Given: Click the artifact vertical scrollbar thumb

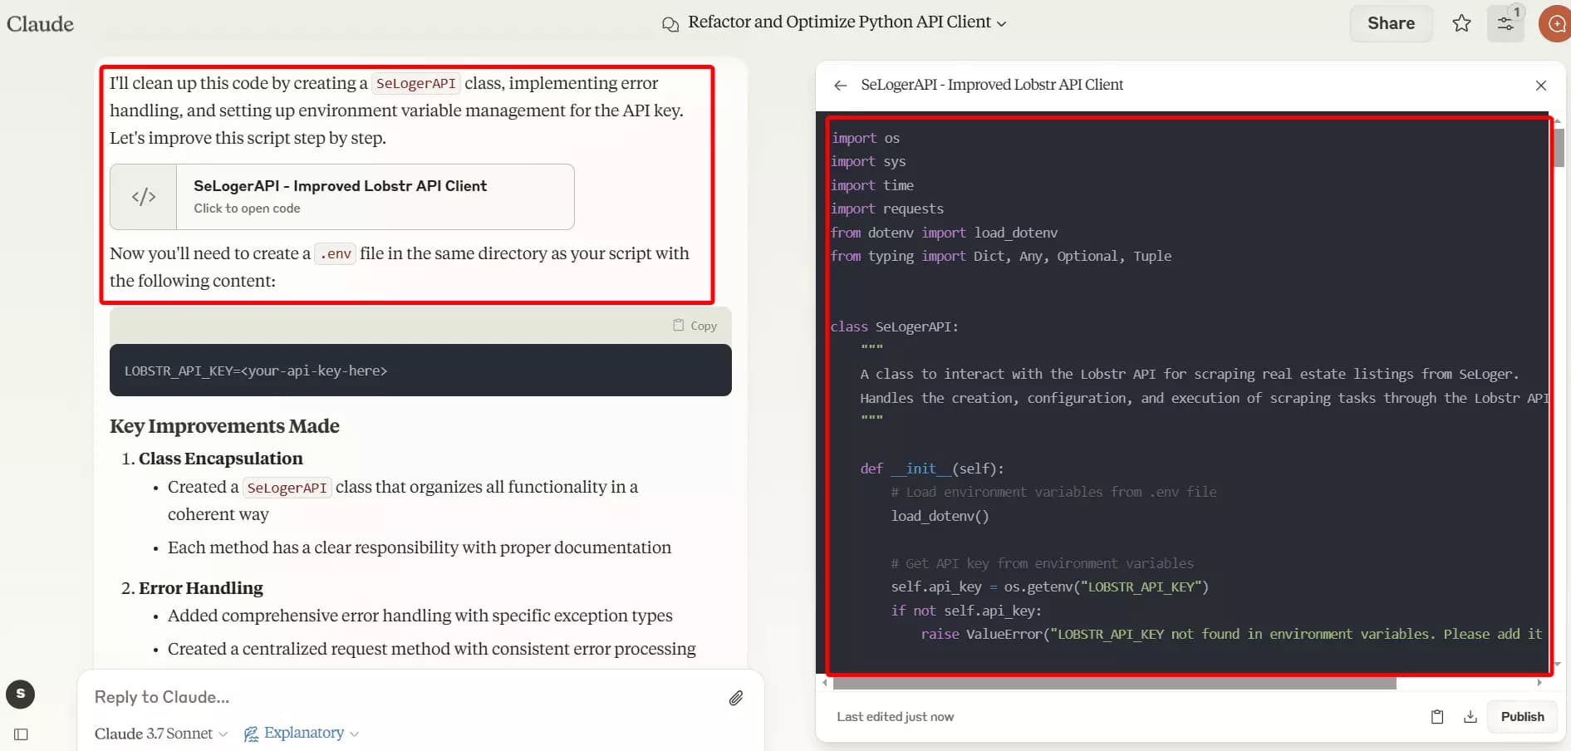Looking at the screenshot, I should 1559,146.
